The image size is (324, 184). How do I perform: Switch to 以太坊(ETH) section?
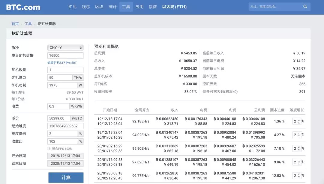click(174, 7)
